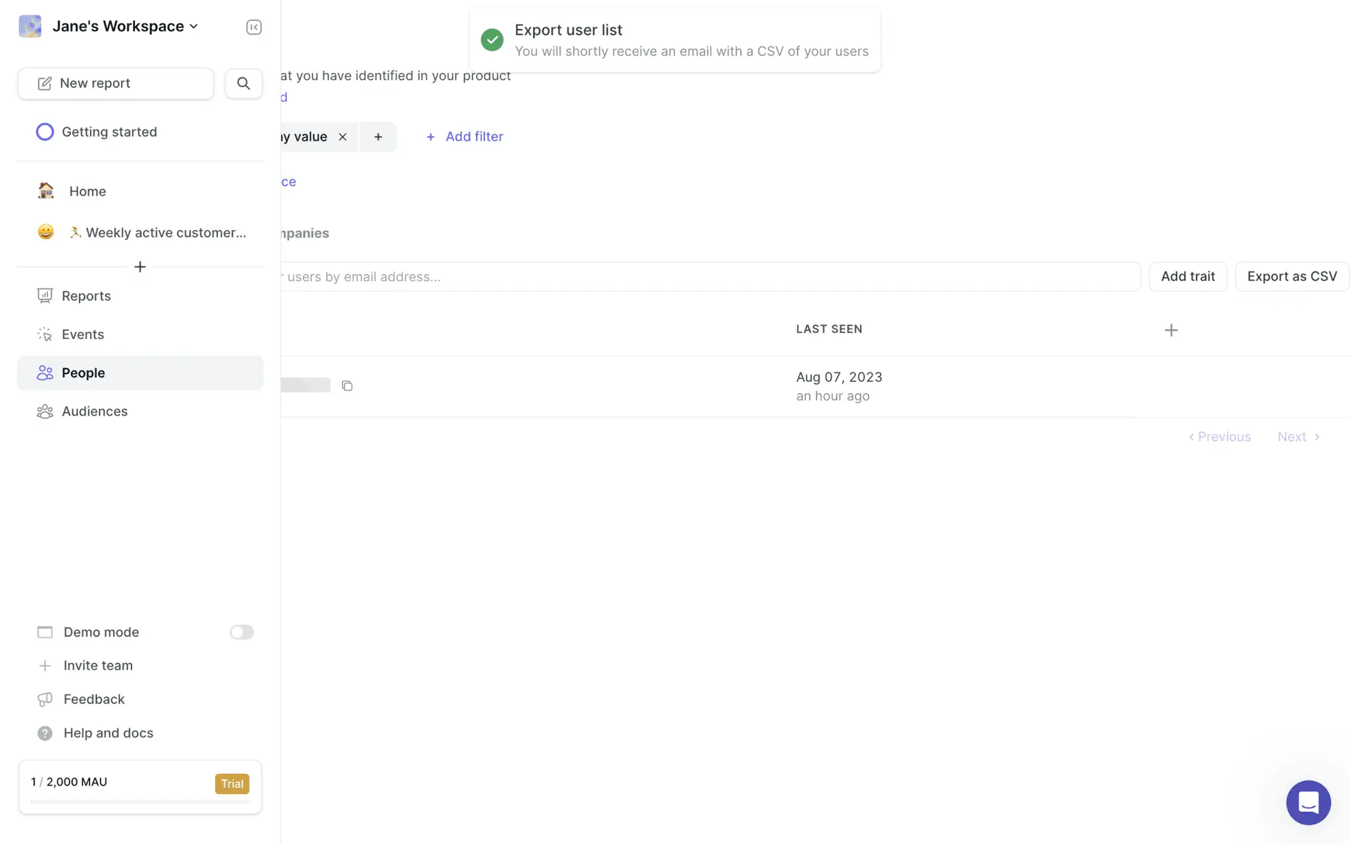1350x844 pixels.
Task: Click Export as CSV button
Action: [1292, 276]
